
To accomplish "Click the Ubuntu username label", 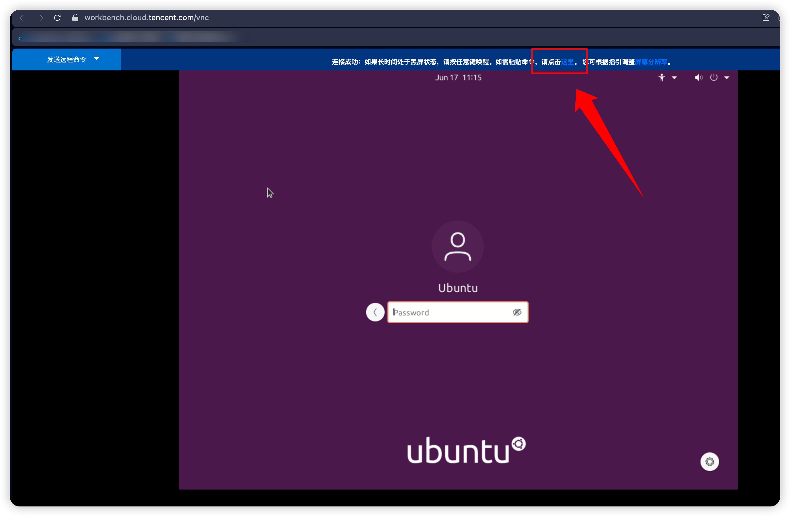I will [458, 288].
